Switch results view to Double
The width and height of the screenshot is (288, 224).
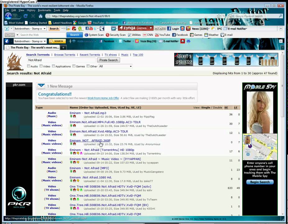(217, 108)
